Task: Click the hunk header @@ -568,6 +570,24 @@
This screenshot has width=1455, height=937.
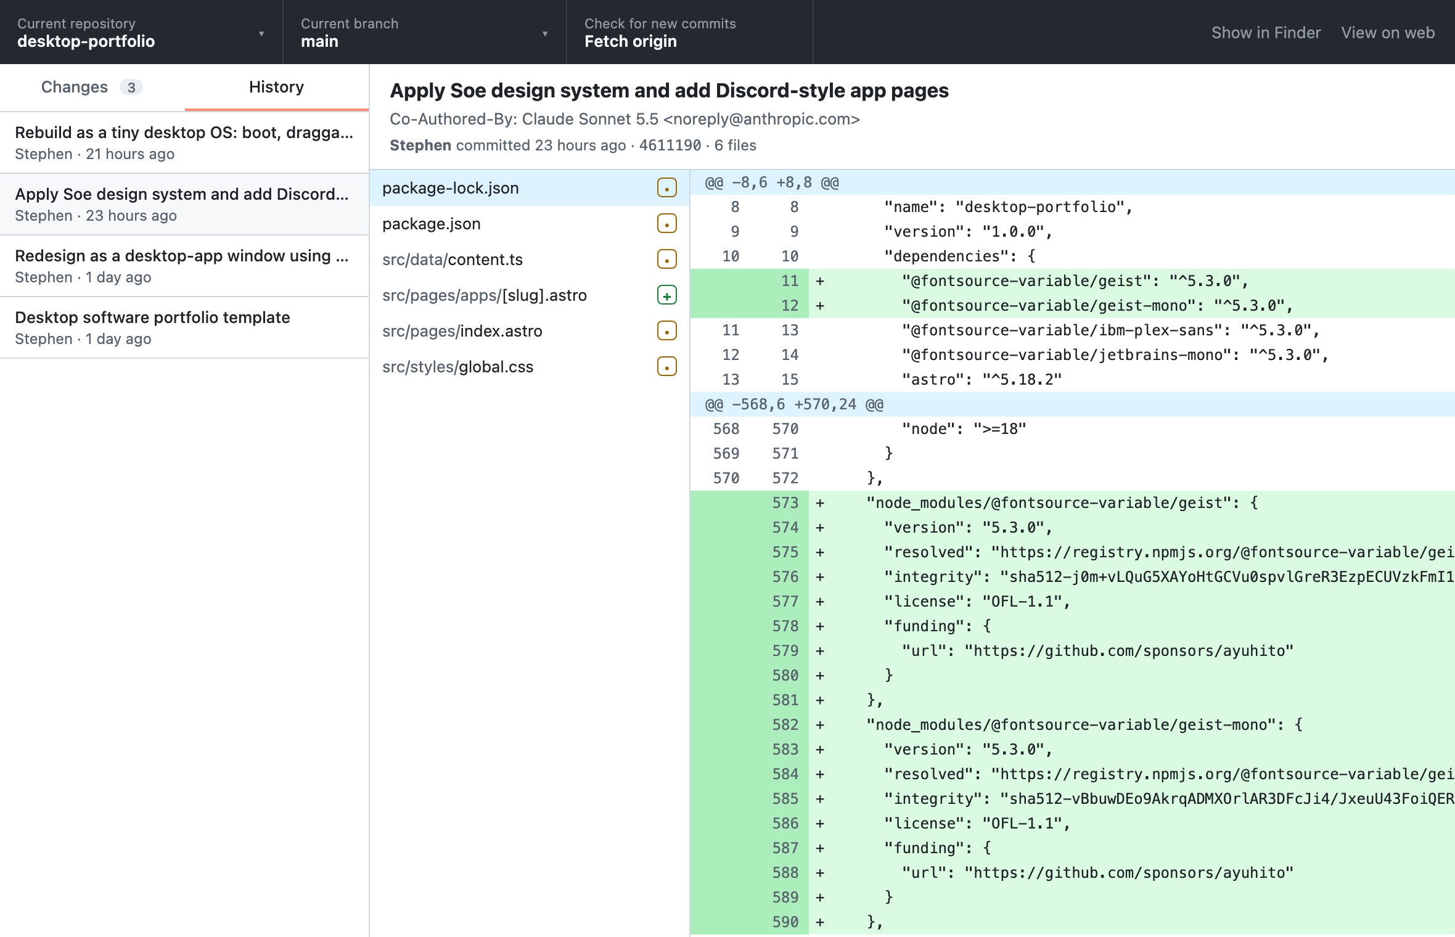Action: (x=1072, y=404)
